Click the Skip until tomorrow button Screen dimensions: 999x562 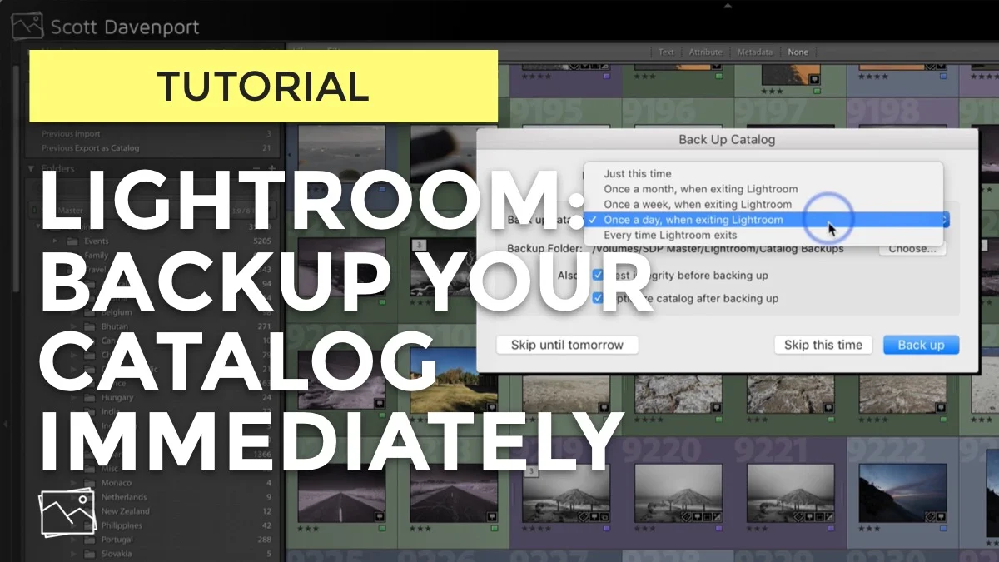tap(568, 345)
